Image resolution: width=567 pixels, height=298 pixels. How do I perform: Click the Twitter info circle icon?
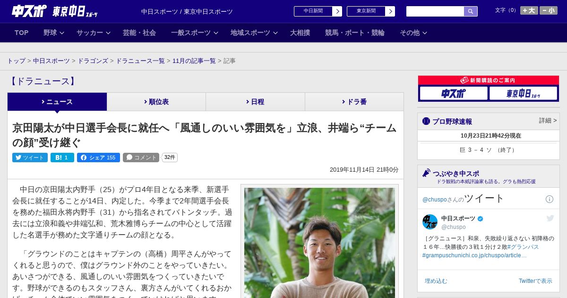550,199
